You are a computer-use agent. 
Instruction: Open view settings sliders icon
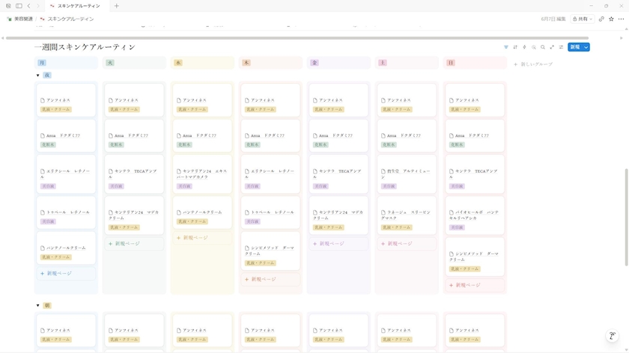coord(561,47)
